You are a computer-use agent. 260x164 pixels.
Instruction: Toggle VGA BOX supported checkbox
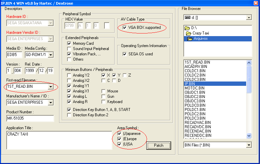pyautogui.click(x=125, y=27)
